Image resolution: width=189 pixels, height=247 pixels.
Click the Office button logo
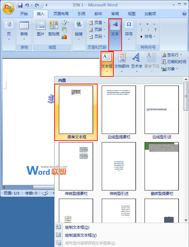8,8
